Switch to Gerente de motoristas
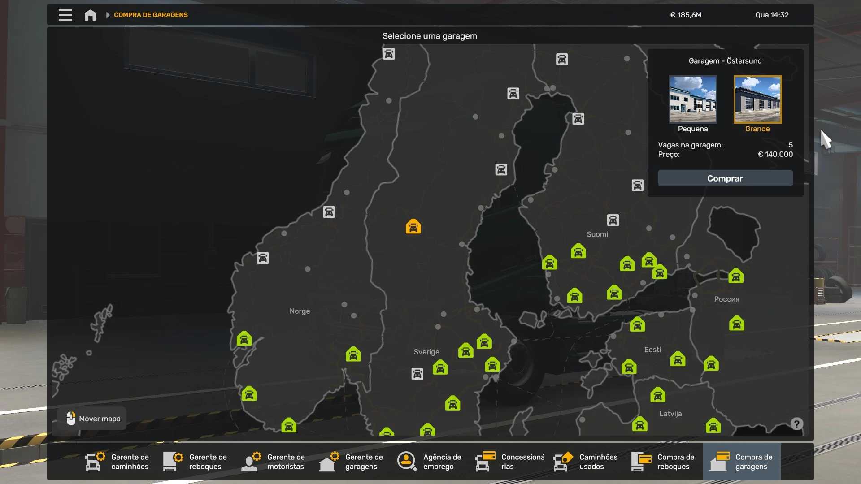 pyautogui.click(x=274, y=462)
